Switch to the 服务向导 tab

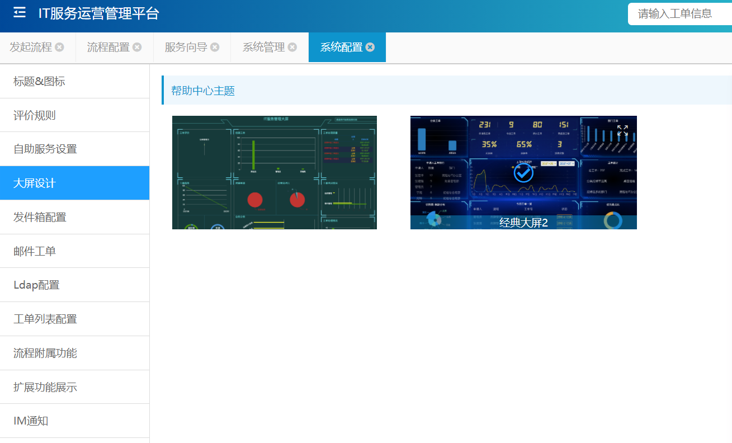coord(186,48)
